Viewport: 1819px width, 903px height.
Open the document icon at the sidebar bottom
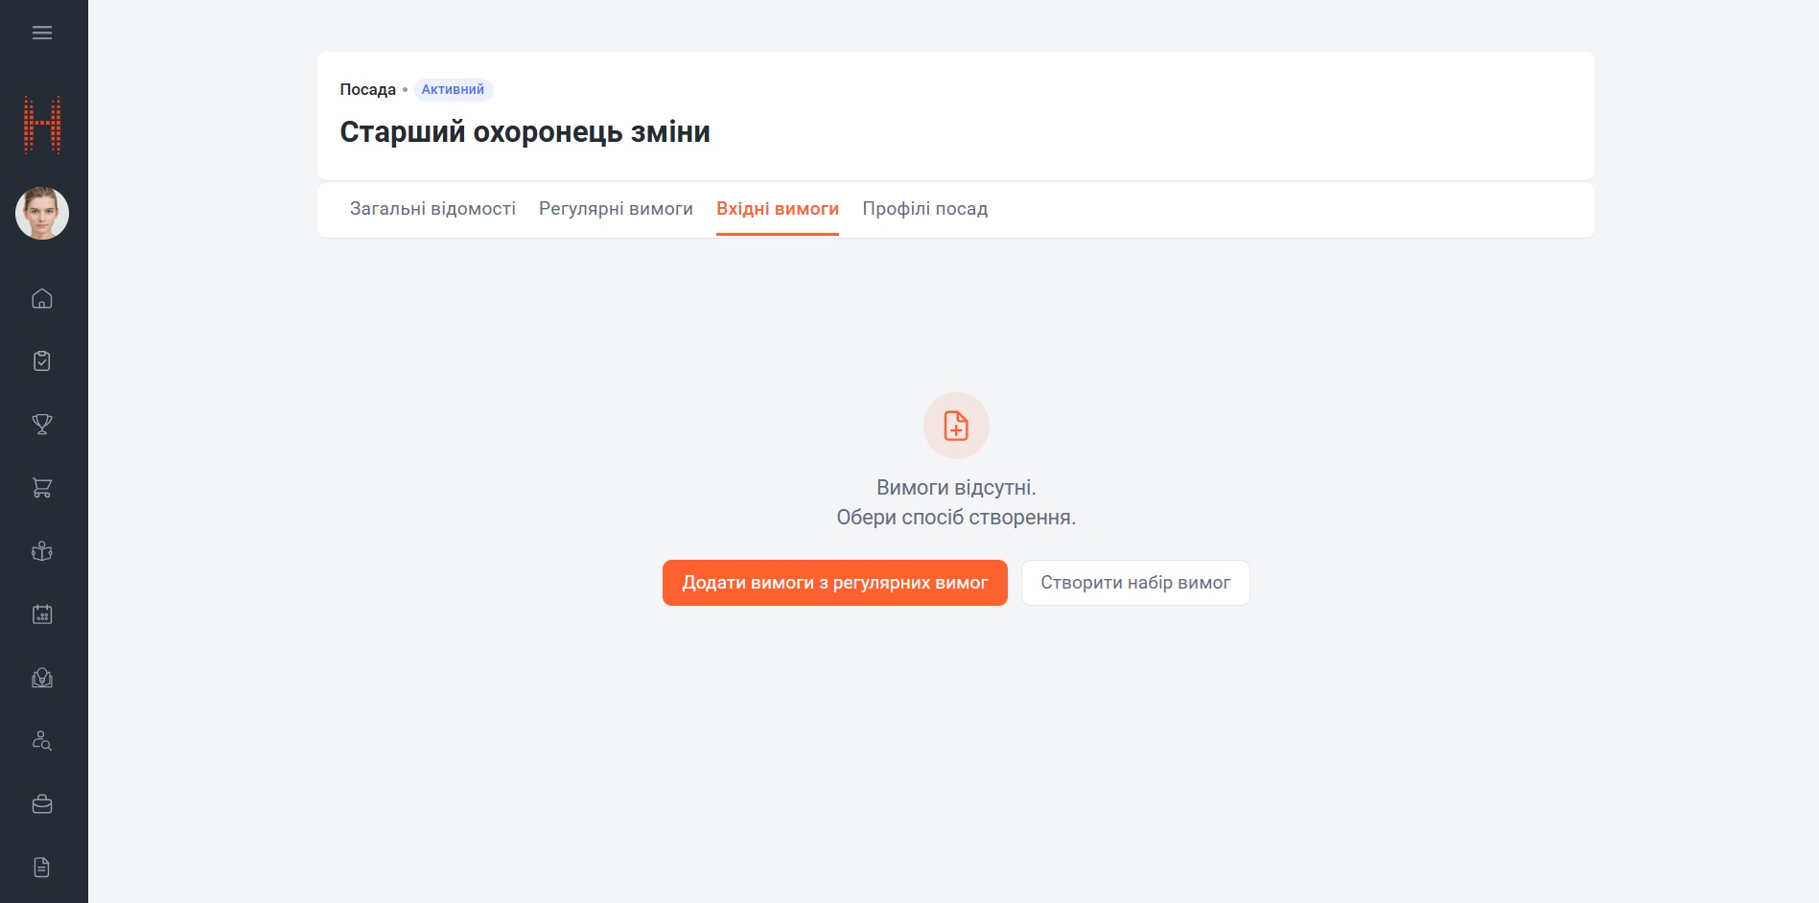42,868
